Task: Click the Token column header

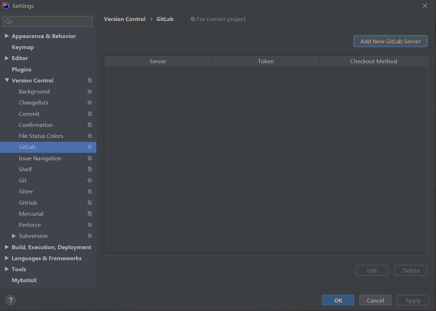Action: [266, 61]
